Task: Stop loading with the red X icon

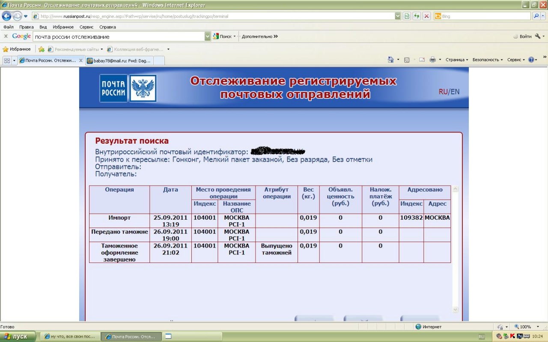Action: (426, 16)
